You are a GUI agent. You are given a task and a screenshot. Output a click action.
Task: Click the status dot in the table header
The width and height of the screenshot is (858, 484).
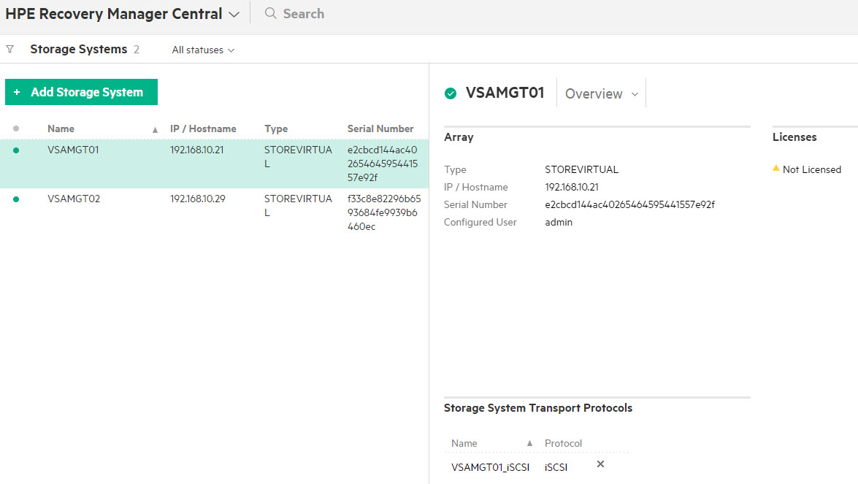16,128
